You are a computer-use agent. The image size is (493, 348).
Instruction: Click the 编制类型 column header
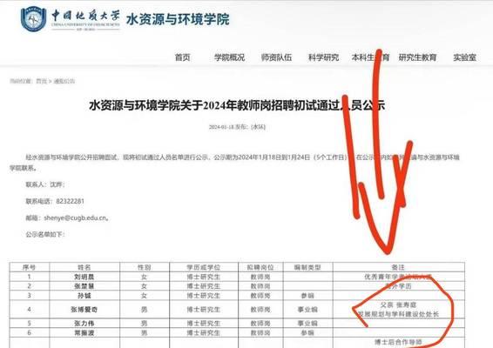click(307, 267)
